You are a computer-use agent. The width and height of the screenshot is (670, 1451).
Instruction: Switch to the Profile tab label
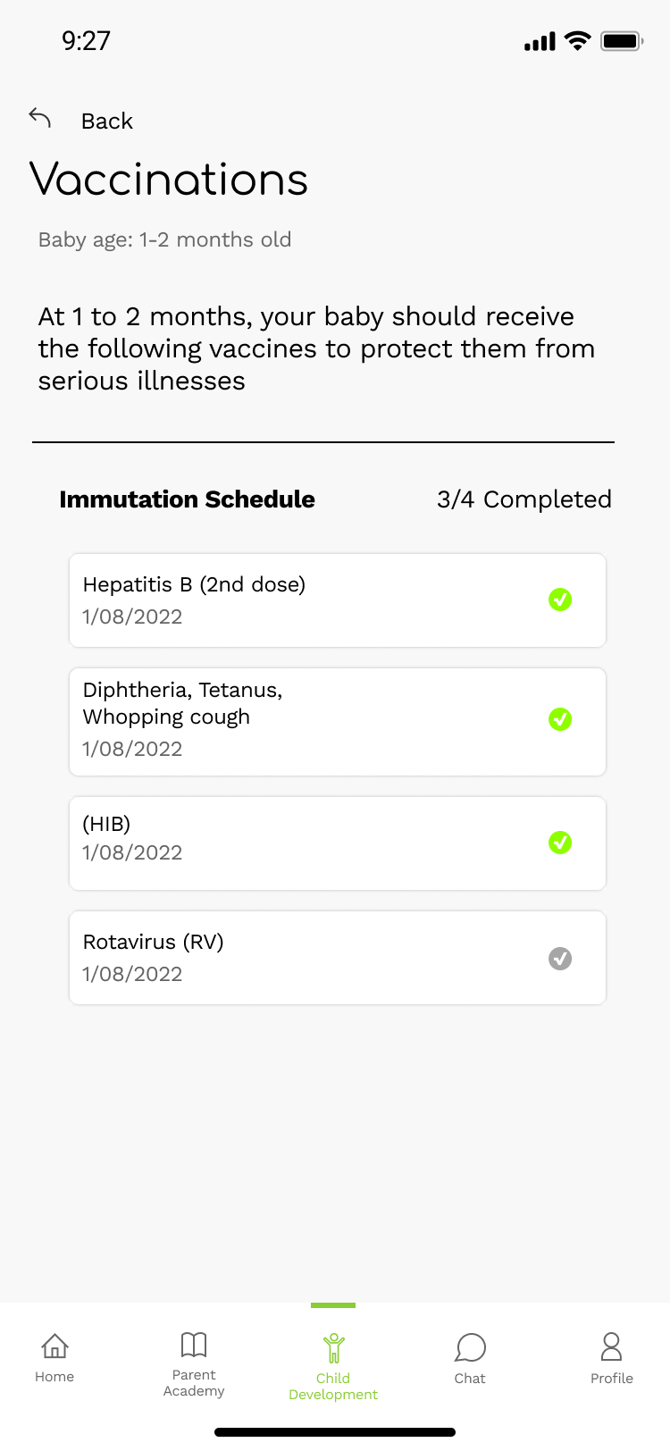[612, 1379]
